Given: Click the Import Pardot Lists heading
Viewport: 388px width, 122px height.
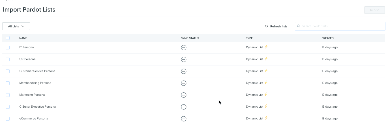Looking at the screenshot, I should tap(29, 10).
